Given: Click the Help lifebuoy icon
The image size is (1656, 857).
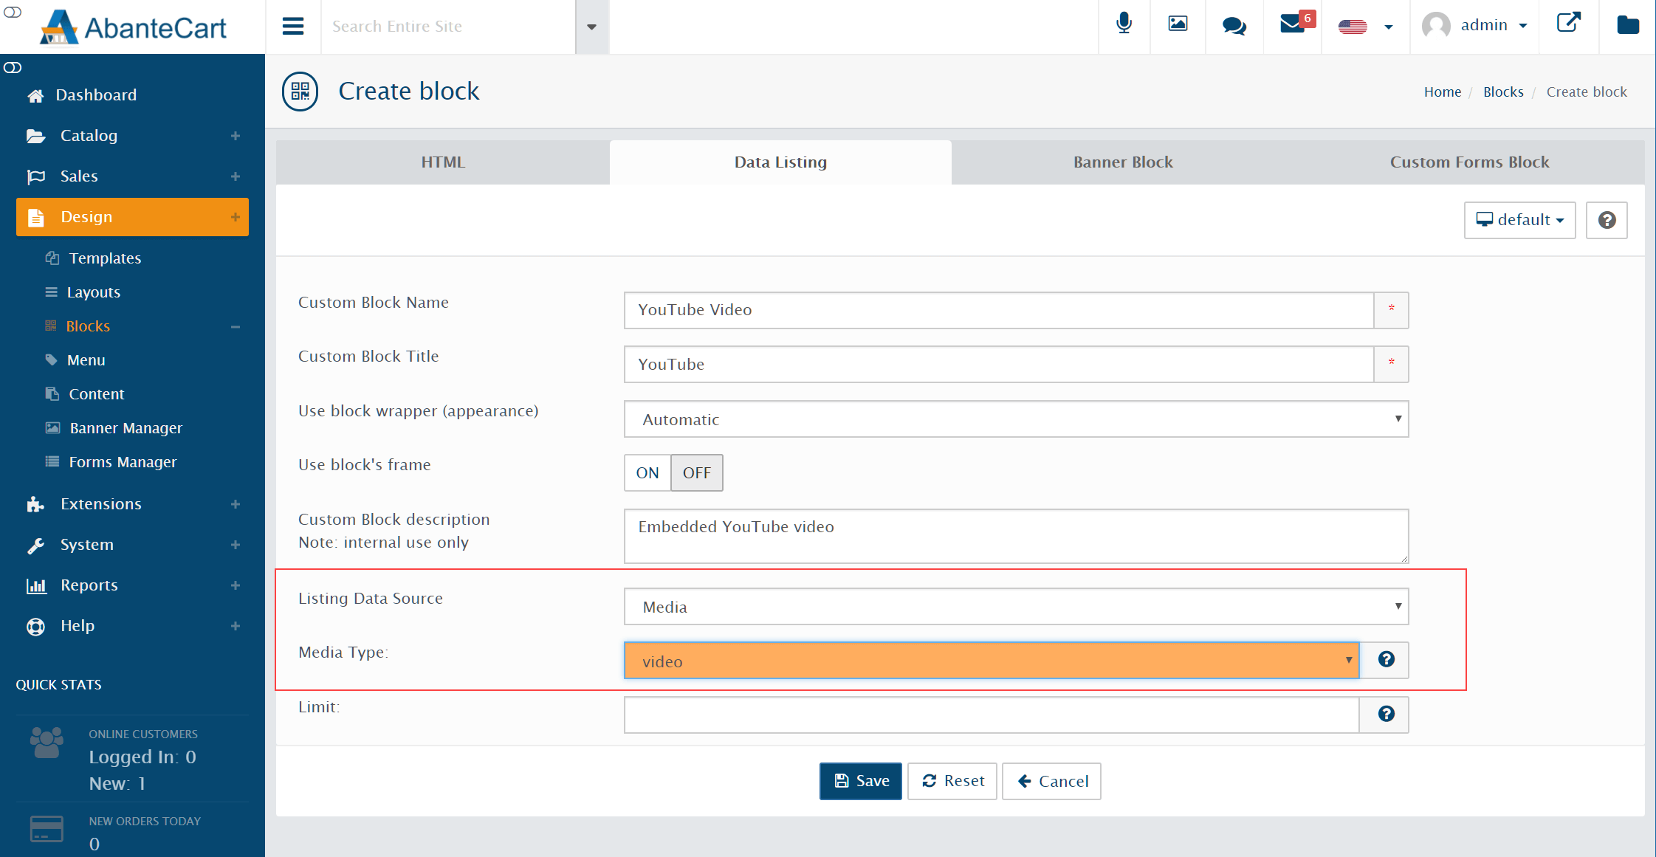Looking at the screenshot, I should click(35, 627).
